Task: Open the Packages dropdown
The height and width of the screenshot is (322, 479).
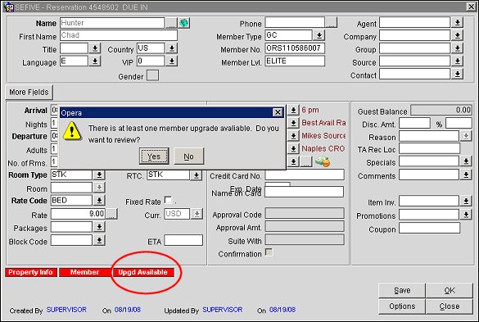Action: pyautogui.click(x=99, y=227)
